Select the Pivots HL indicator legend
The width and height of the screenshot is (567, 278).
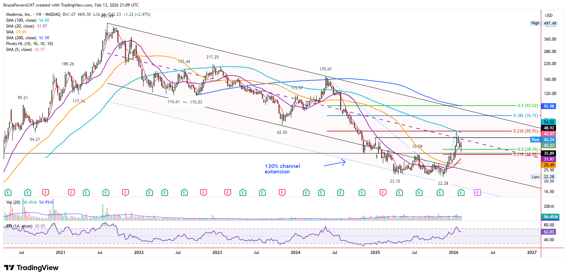coord(30,44)
